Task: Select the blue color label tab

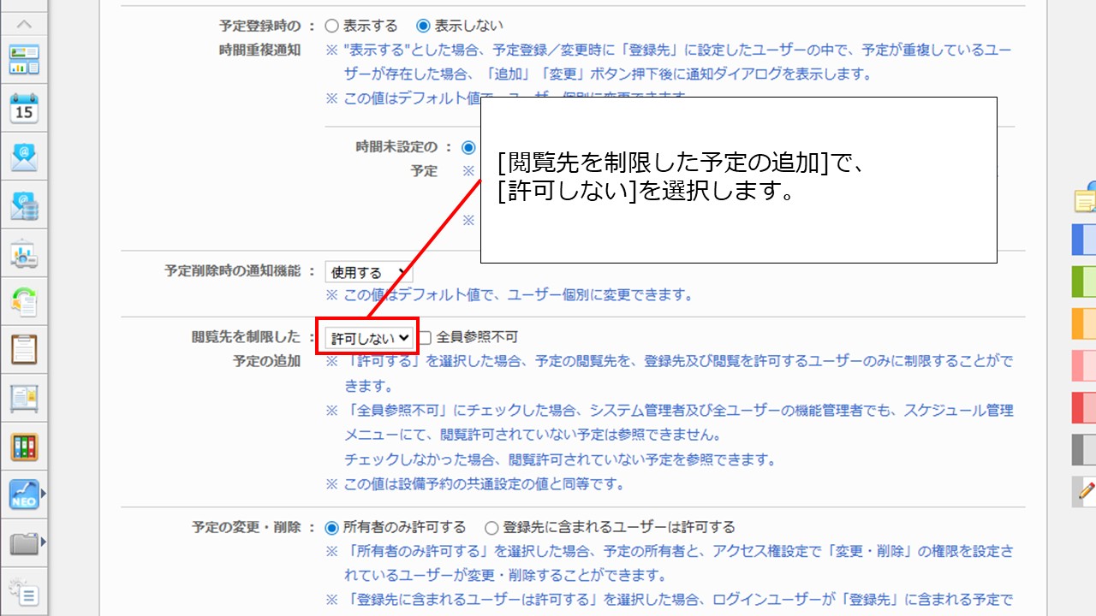Action: coord(1084,240)
